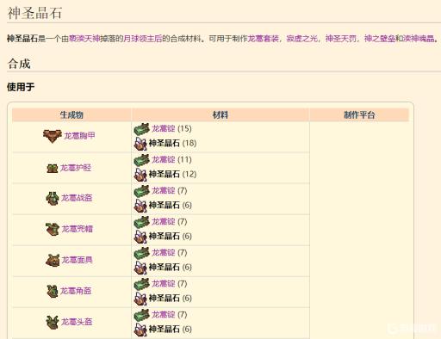This screenshot has width=441, height=339.
Task: Click 神圣晶石 crystal icon in 龙蒿胸甲 row
Action: click(x=140, y=144)
